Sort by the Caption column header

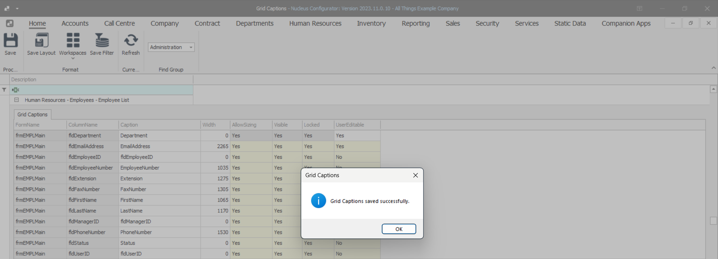[x=160, y=125]
